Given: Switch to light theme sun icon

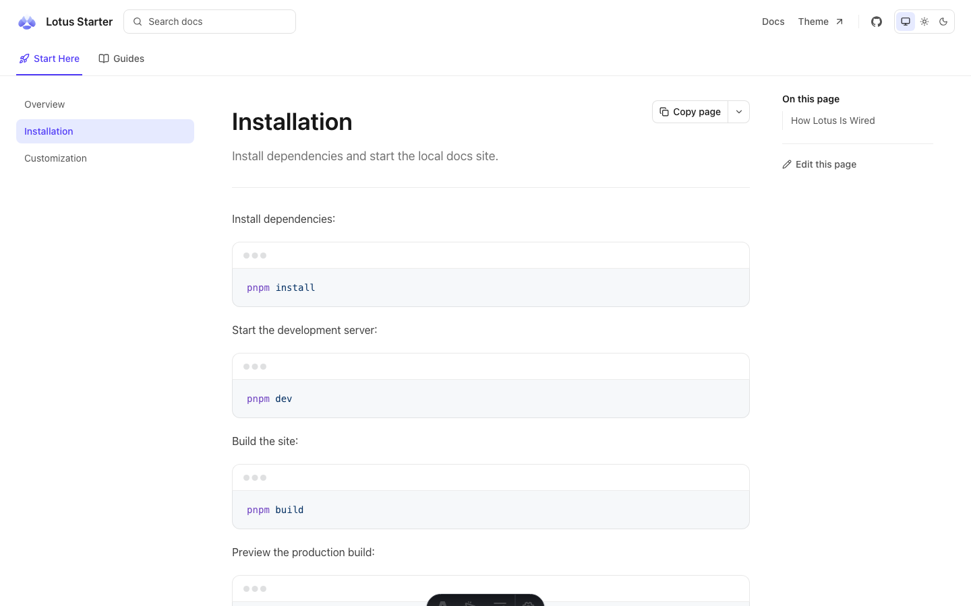Looking at the screenshot, I should pyautogui.click(x=924, y=22).
